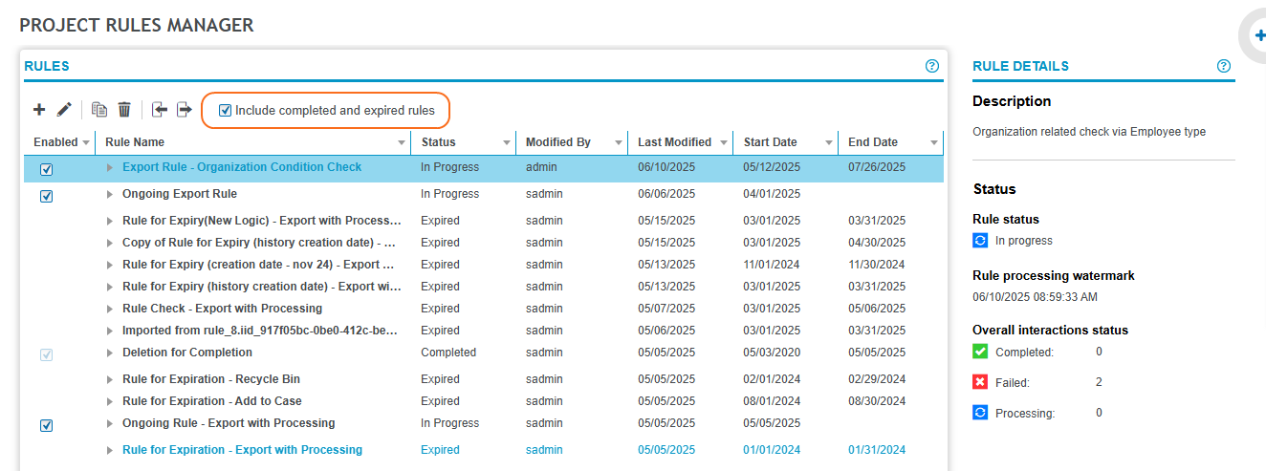Click the import rule arrow icon
Image resolution: width=1266 pixels, height=471 pixels.
(x=160, y=110)
